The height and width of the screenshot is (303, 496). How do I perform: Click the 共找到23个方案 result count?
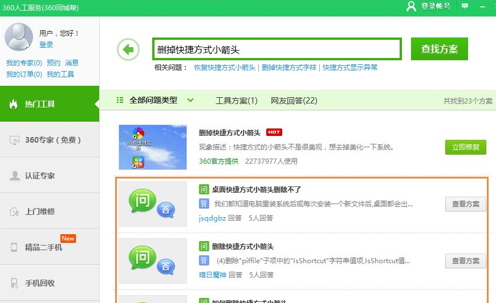tap(468, 101)
